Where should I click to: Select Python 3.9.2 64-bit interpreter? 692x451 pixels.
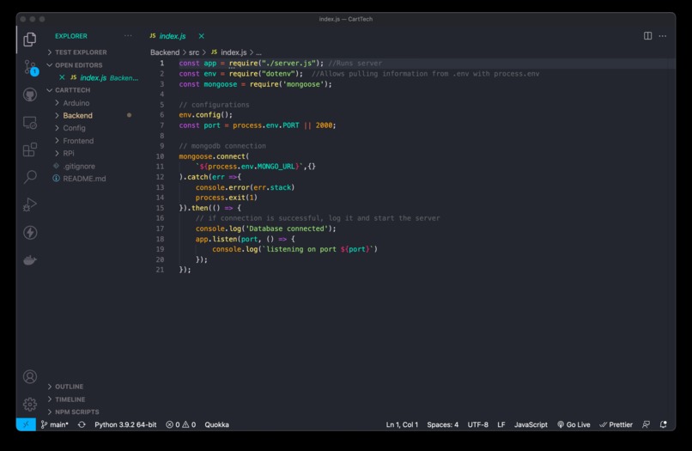point(125,424)
